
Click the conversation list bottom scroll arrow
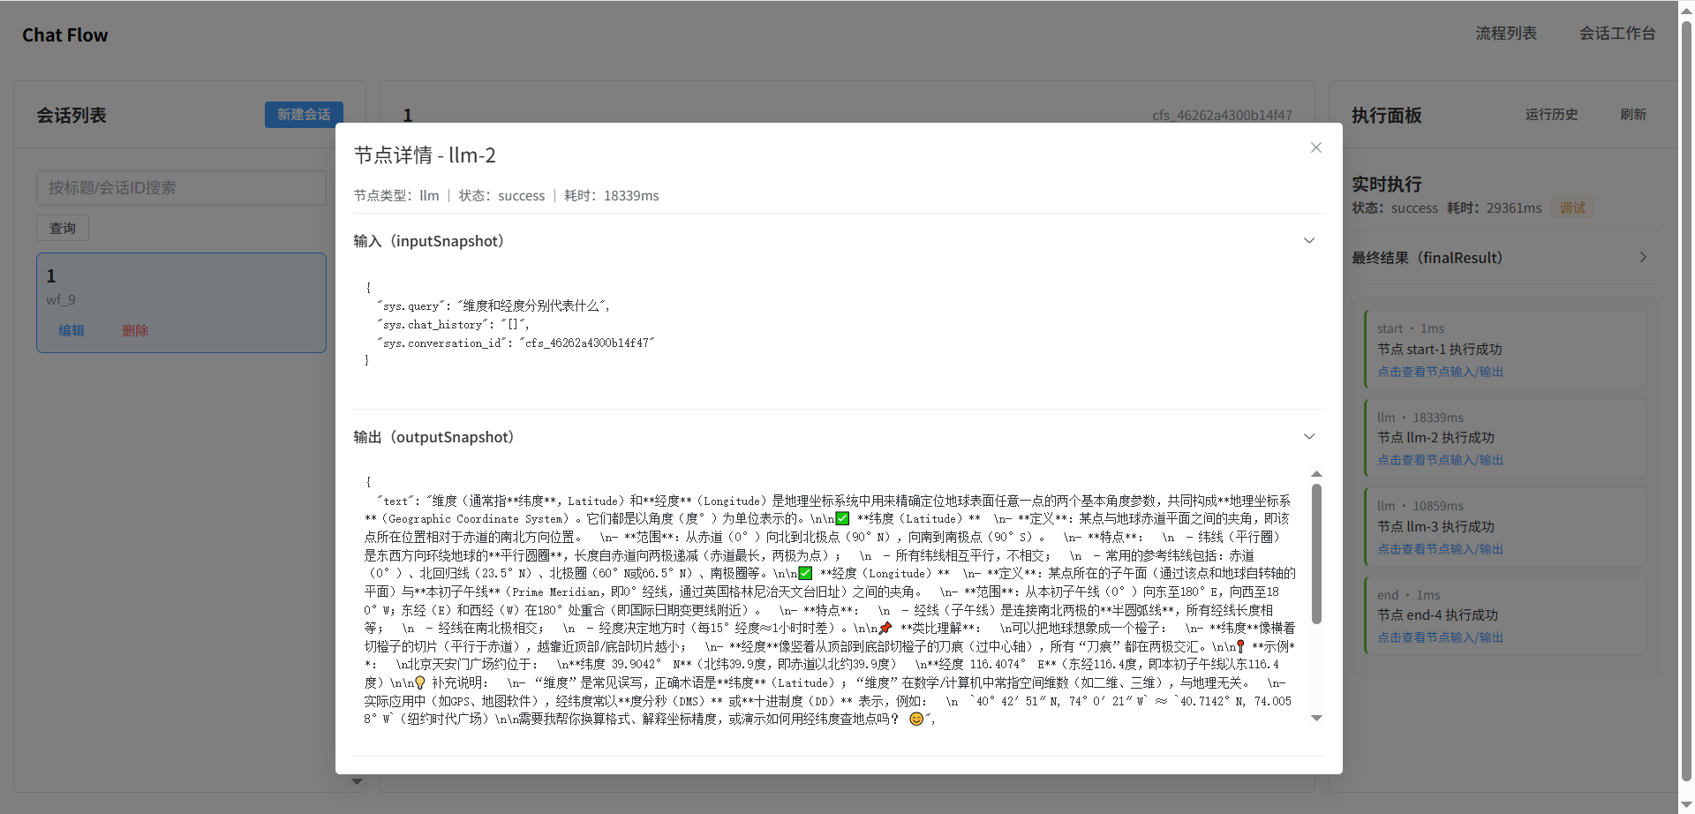pyautogui.click(x=357, y=781)
